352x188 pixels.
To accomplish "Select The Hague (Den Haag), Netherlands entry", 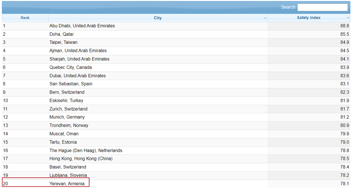I will coord(86,150).
